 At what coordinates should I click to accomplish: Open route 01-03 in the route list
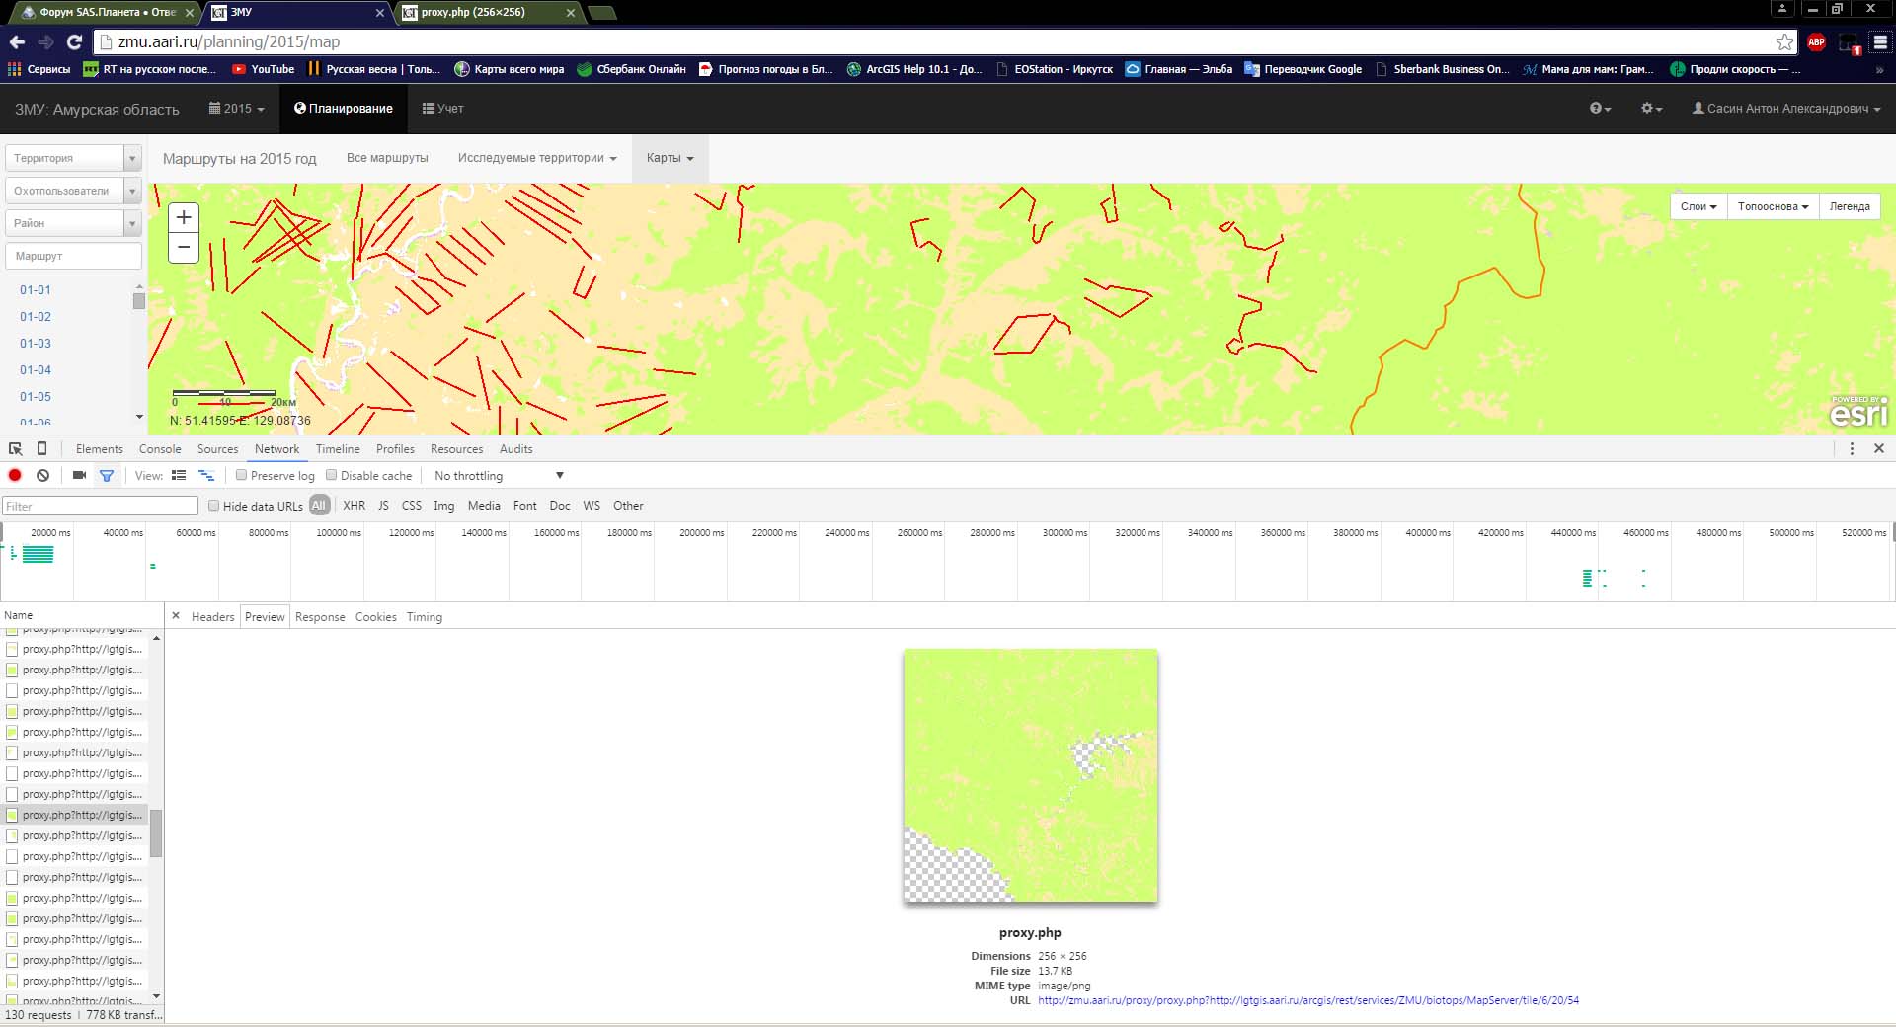[36, 344]
